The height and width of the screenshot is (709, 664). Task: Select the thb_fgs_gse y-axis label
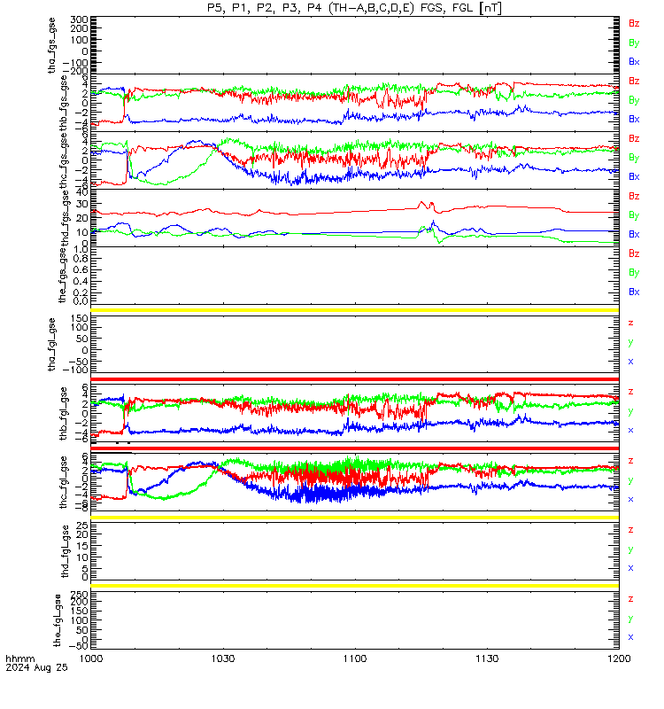[x=64, y=103]
